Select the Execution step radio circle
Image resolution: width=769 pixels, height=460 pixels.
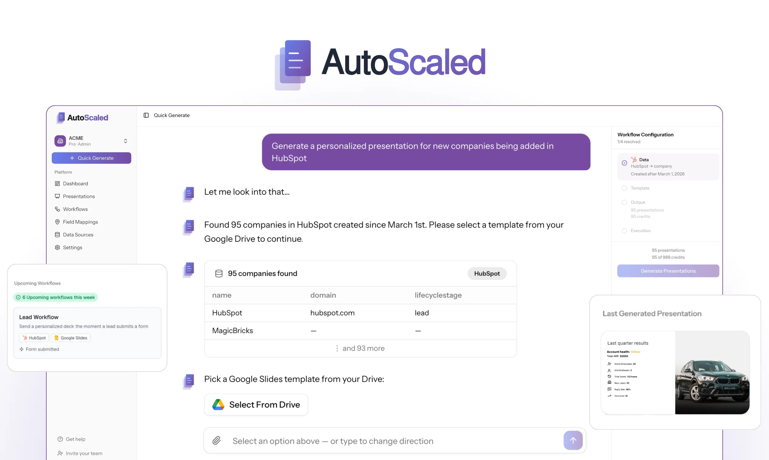pos(625,231)
